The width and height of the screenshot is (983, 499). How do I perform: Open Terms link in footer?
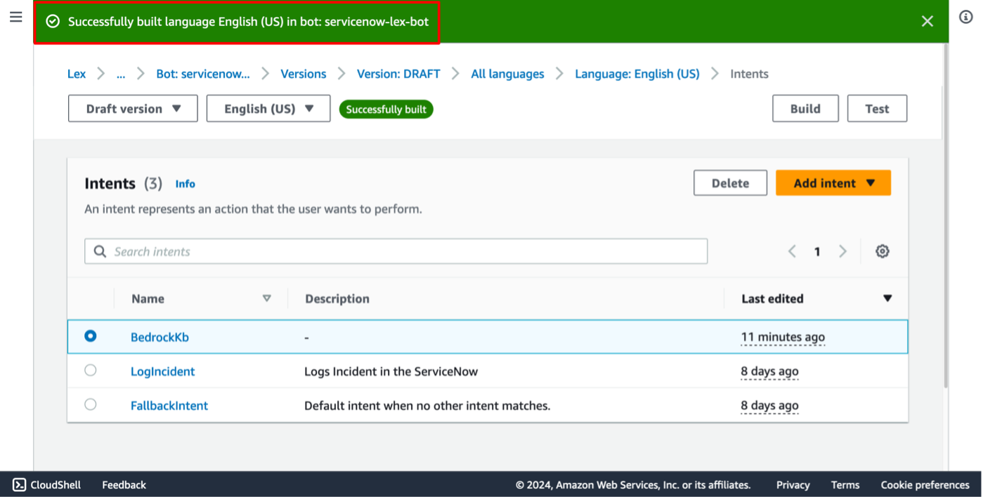(845, 485)
